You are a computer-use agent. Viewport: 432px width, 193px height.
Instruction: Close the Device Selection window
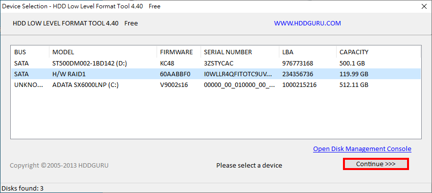click(424, 7)
